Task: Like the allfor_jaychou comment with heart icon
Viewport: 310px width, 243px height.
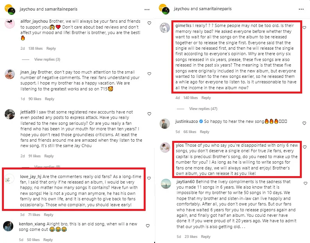Action: point(150,23)
